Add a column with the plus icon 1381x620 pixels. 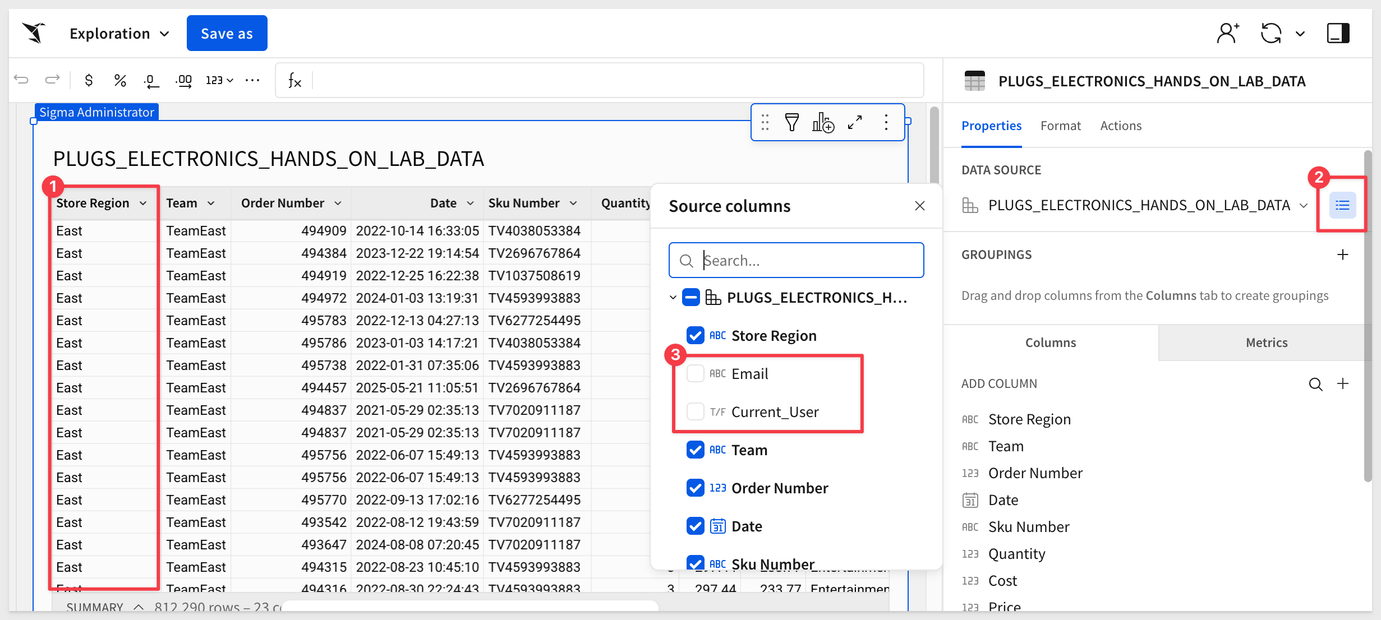[1342, 383]
